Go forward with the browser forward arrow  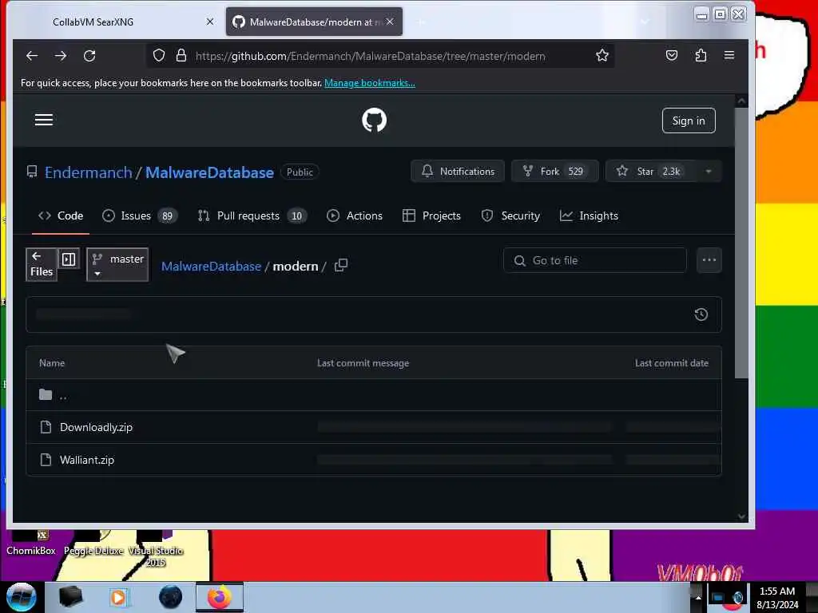pos(61,56)
